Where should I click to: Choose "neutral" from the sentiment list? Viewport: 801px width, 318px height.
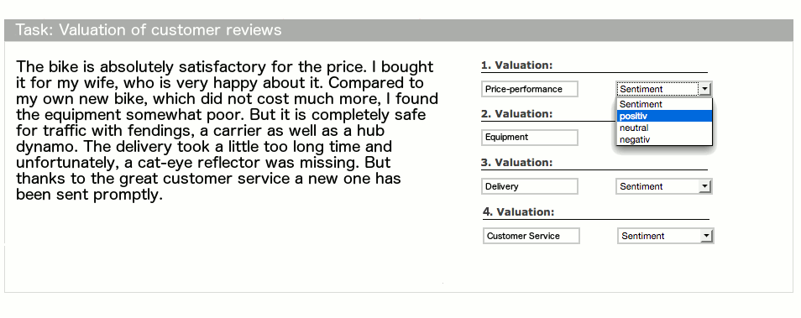point(663,128)
